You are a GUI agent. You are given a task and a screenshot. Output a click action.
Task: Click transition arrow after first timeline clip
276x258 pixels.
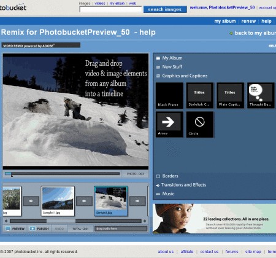(31, 201)
